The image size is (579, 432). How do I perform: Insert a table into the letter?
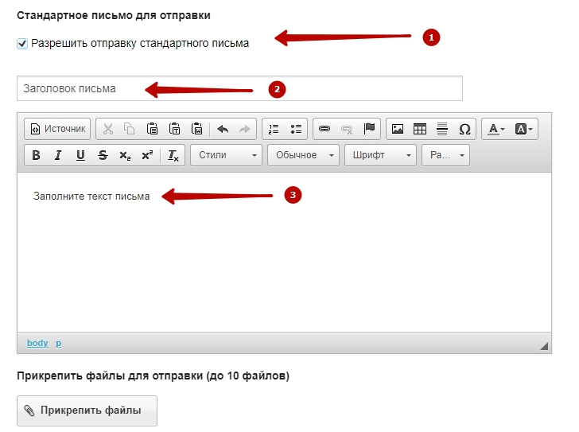click(x=420, y=129)
